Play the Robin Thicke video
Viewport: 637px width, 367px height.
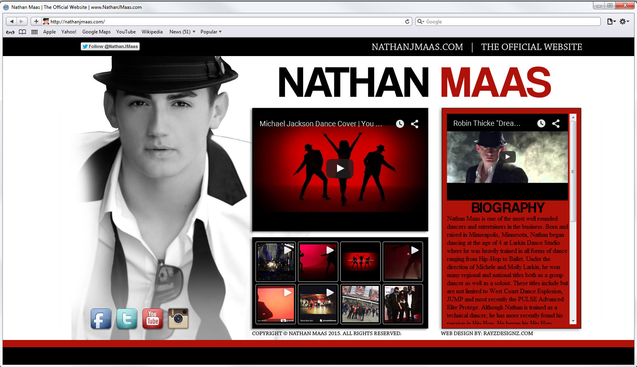coord(507,157)
